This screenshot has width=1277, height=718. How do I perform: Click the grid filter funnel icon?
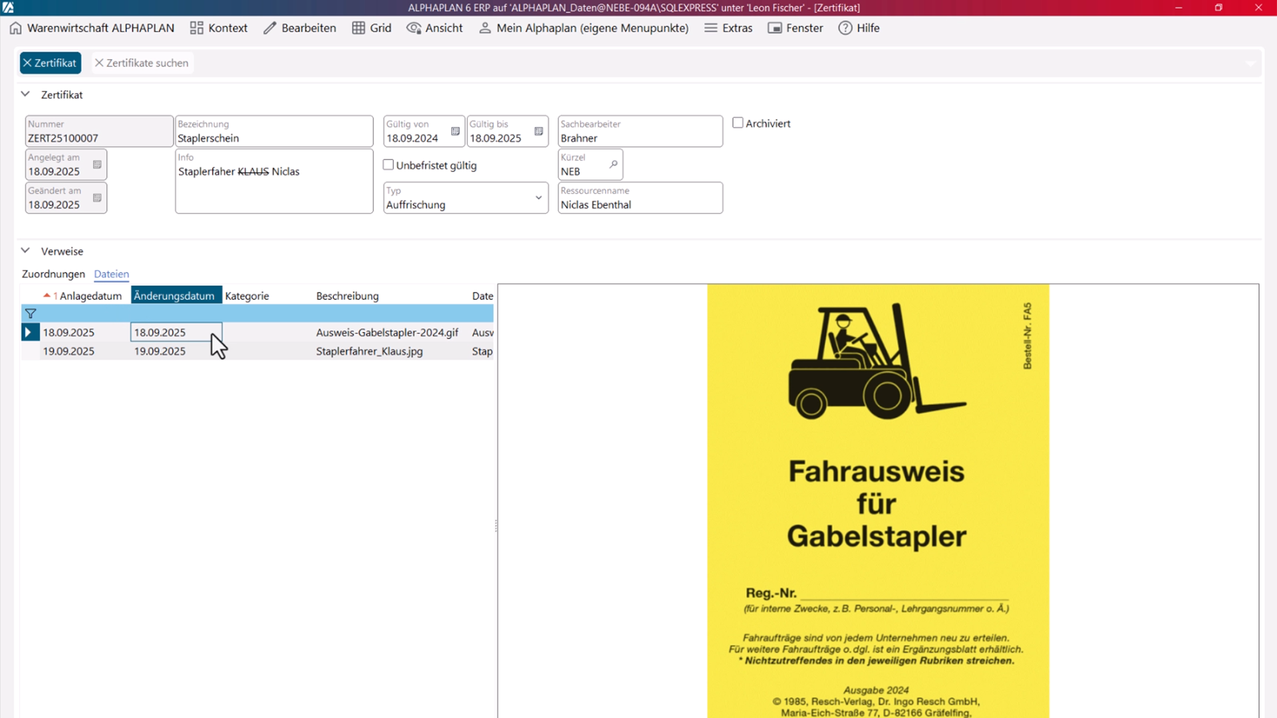pyautogui.click(x=31, y=313)
